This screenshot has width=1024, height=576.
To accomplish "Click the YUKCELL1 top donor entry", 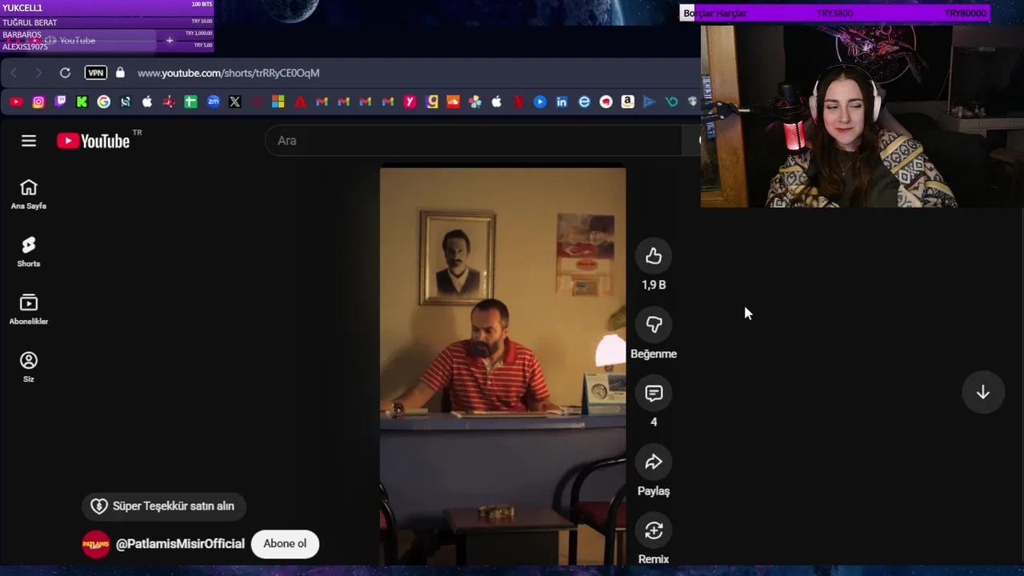I will point(107,8).
